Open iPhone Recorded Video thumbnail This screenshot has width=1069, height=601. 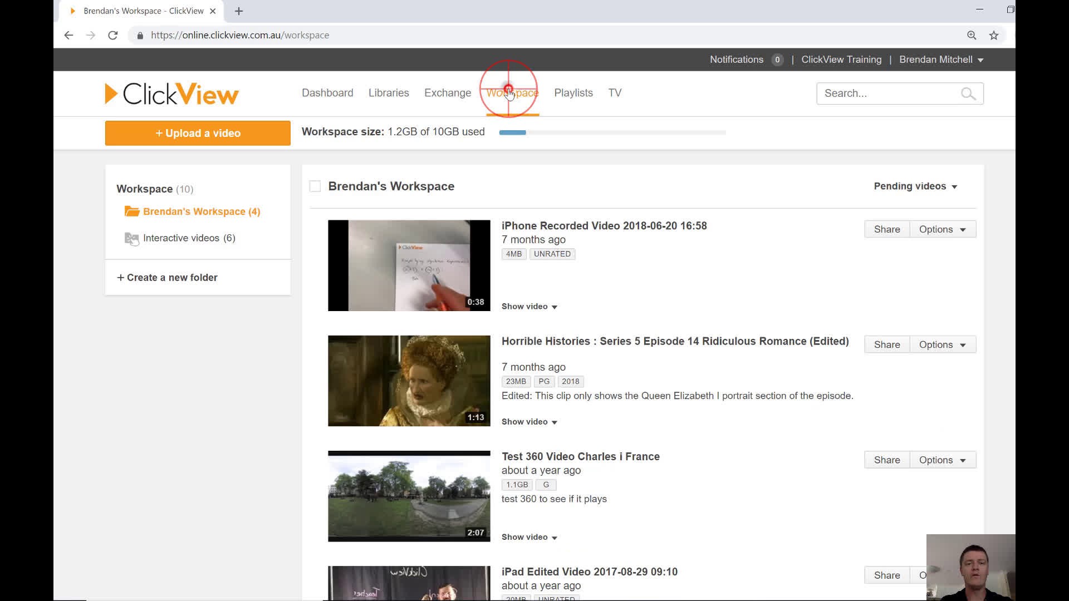[x=409, y=265]
